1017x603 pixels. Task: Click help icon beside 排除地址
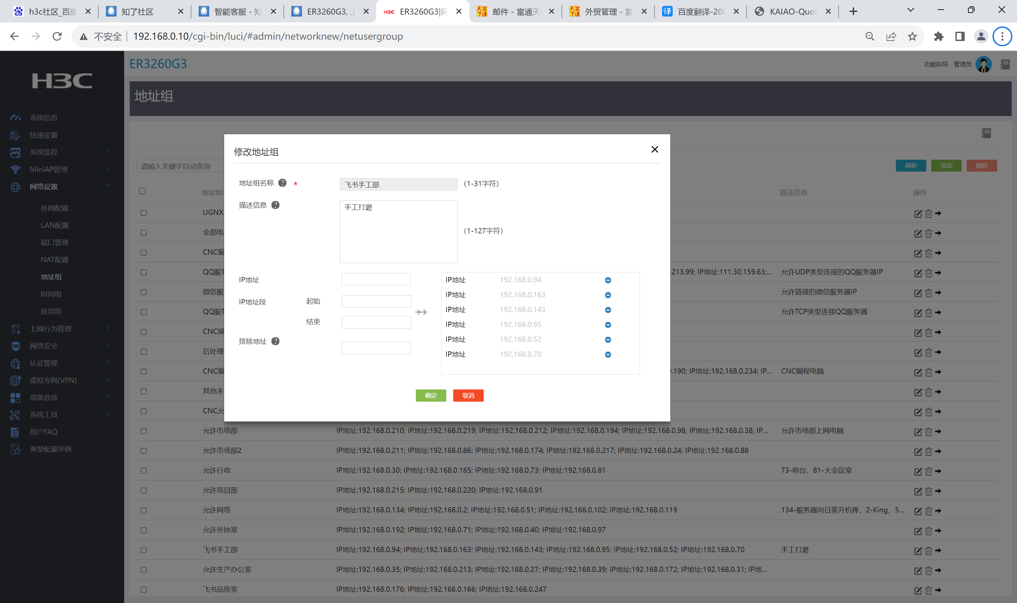[x=275, y=341]
